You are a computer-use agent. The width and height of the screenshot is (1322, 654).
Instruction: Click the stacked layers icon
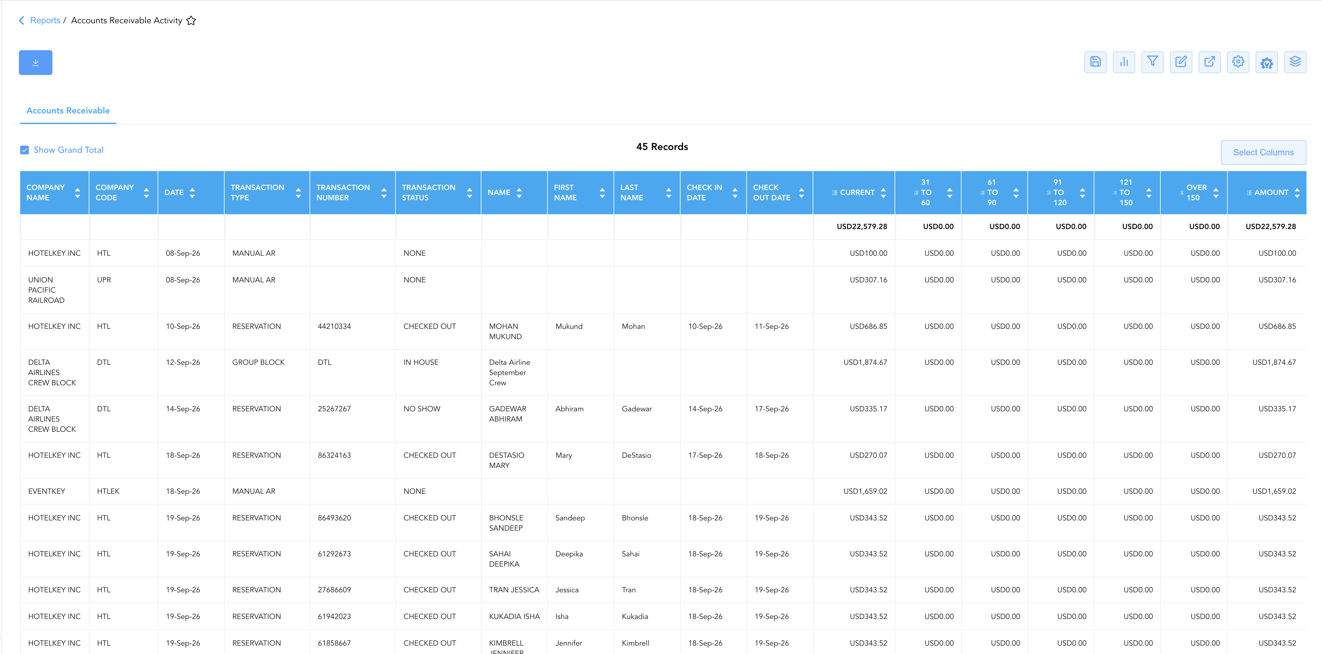tap(1295, 62)
